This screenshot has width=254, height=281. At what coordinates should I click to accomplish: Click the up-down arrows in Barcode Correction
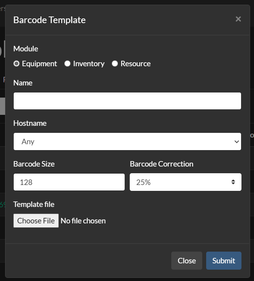tap(233, 182)
